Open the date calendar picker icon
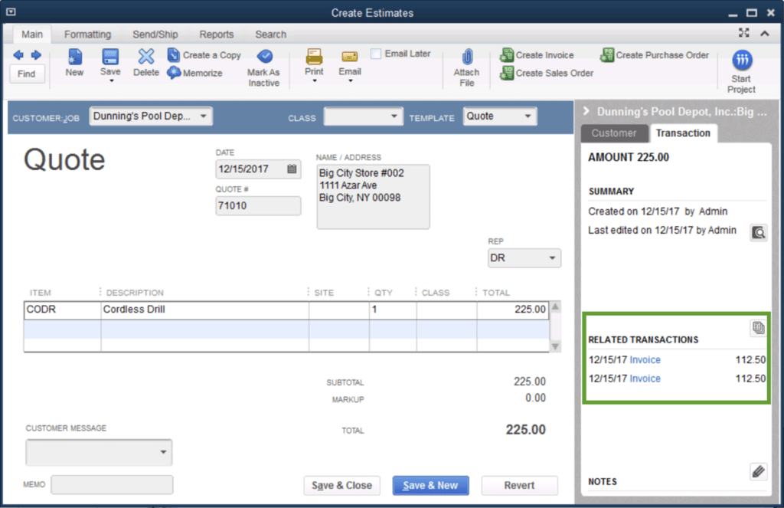Viewport: 784px width, 508px height. point(292,169)
